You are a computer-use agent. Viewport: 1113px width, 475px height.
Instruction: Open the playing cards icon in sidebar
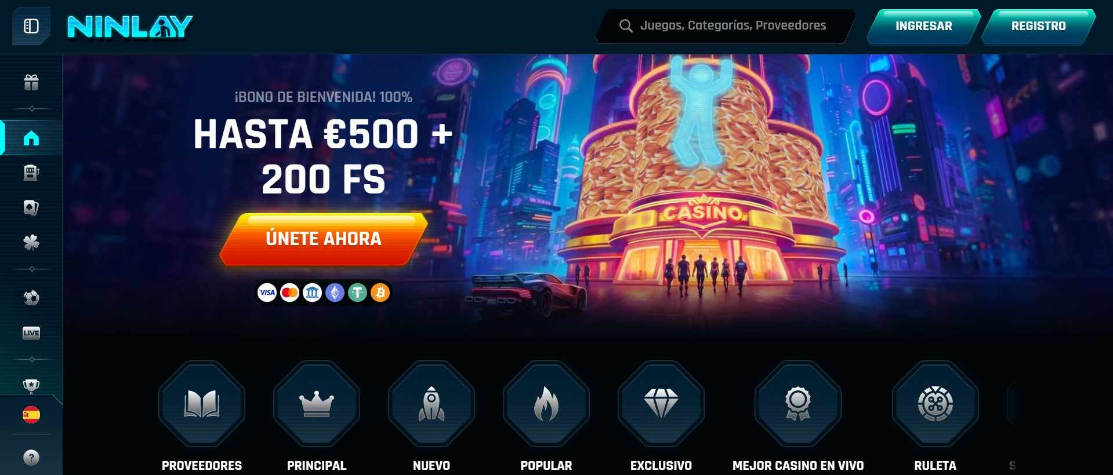pyautogui.click(x=31, y=207)
